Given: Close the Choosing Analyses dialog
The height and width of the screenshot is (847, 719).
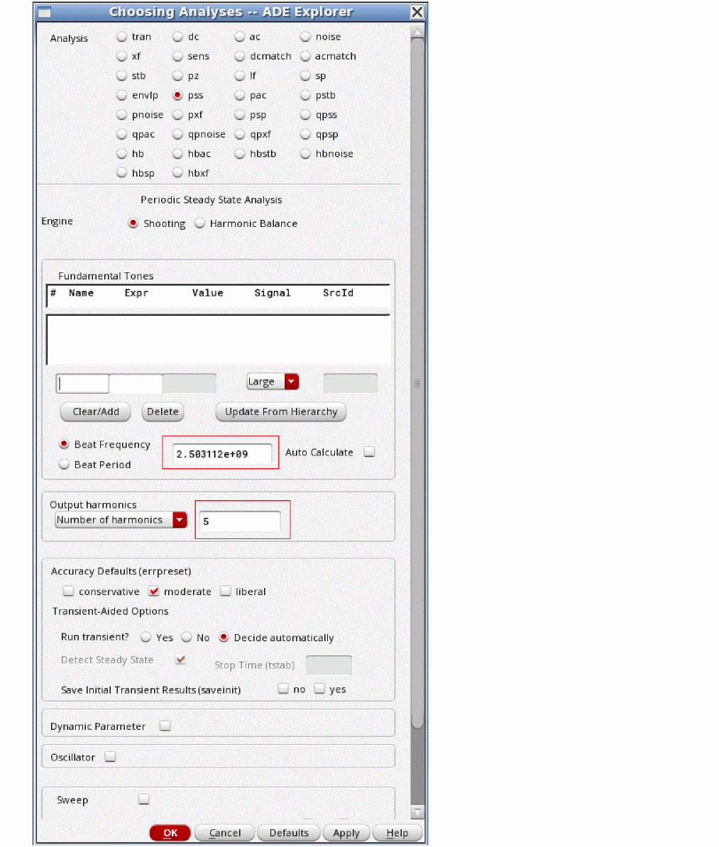Looking at the screenshot, I should (417, 12).
